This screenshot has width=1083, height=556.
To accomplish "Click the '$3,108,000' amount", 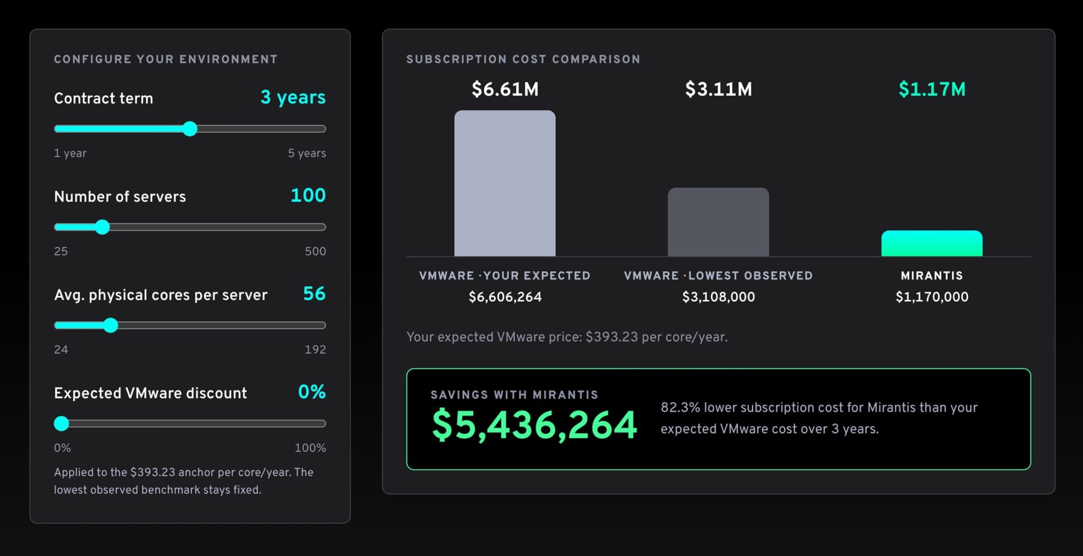I will (x=718, y=297).
